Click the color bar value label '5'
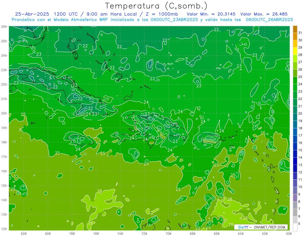Image resolution: width=307 pixels, height=237 pixels. point(299,223)
